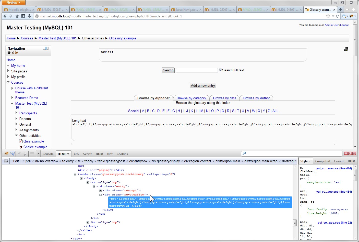Activate the Firebug inspect element tool
The height and width of the screenshot is (242, 359).
click(x=13, y=154)
